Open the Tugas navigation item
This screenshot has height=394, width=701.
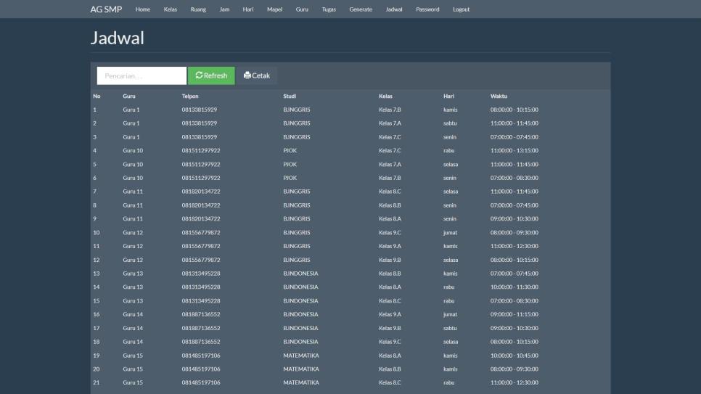(x=329, y=9)
